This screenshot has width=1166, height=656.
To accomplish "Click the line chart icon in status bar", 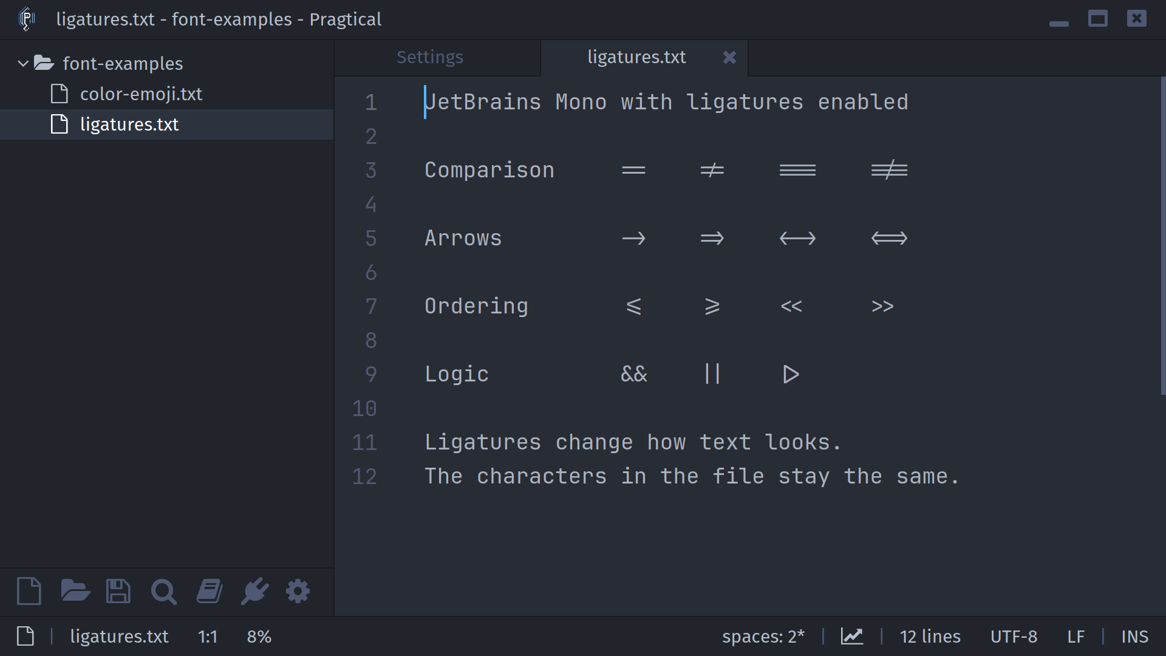I will tap(852, 636).
